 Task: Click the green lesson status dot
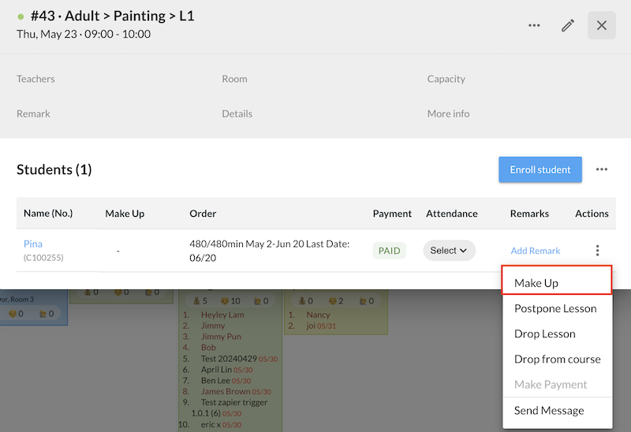tap(21, 16)
